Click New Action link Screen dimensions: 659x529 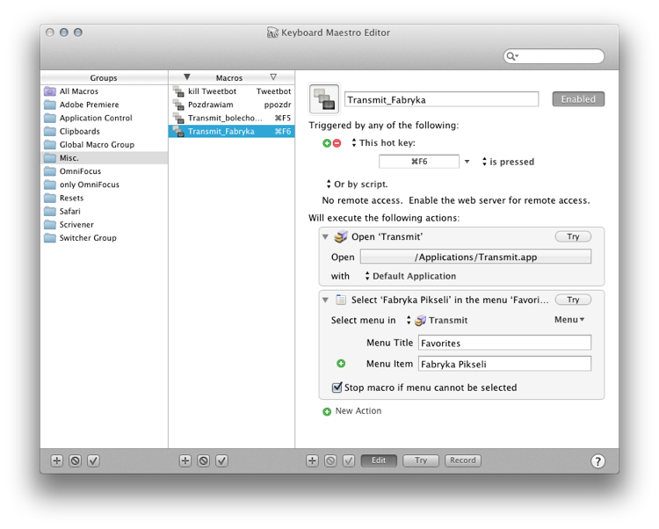pyautogui.click(x=358, y=411)
